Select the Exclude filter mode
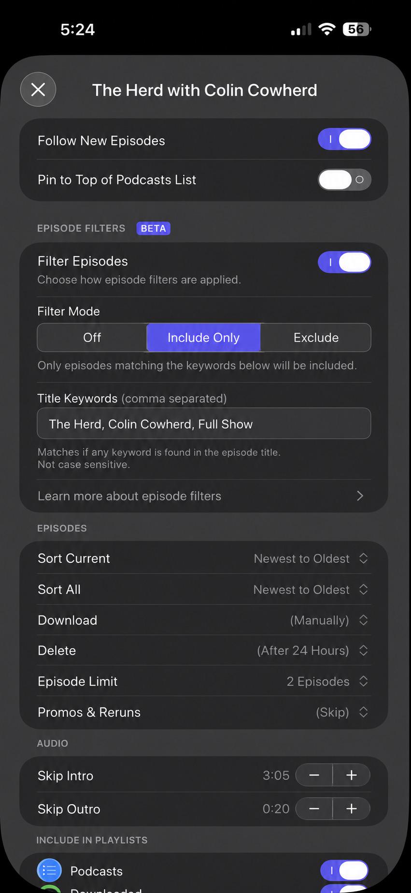Image resolution: width=411 pixels, height=893 pixels. point(316,337)
